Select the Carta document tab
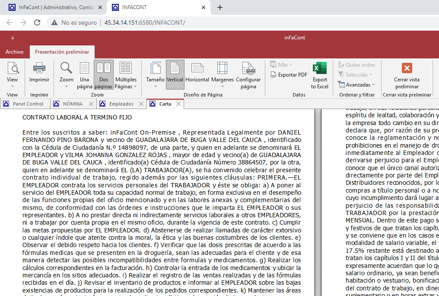Image resolution: width=439 pixels, height=296 pixels. pos(165,104)
